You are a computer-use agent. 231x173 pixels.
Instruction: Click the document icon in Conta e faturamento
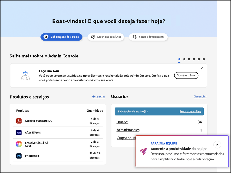tap(135, 37)
